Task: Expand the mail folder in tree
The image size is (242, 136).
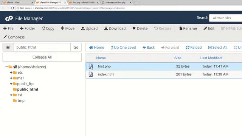Action: (11, 78)
